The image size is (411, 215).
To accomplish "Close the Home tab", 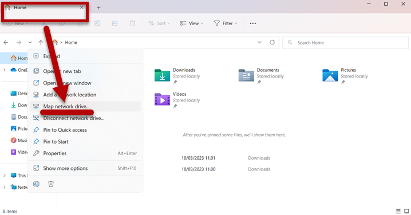I will tap(82, 7).
